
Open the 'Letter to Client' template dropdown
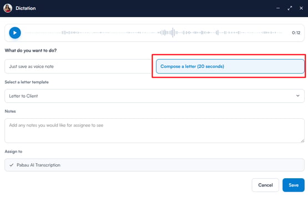(x=155, y=96)
